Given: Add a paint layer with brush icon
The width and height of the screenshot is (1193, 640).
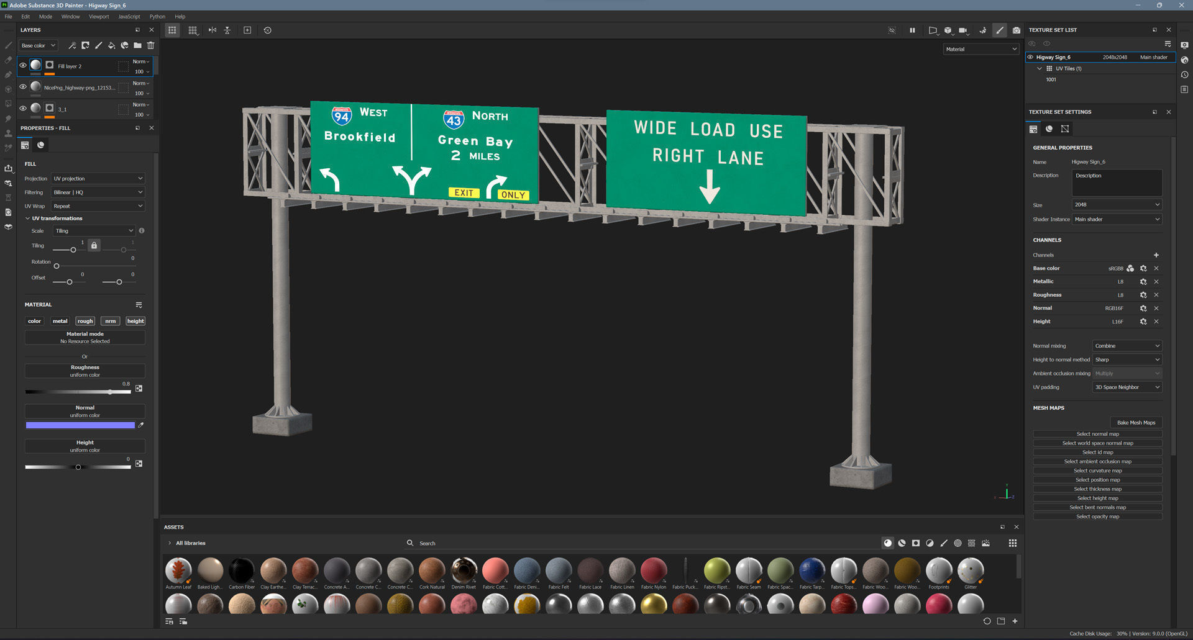Looking at the screenshot, I should click(x=98, y=45).
